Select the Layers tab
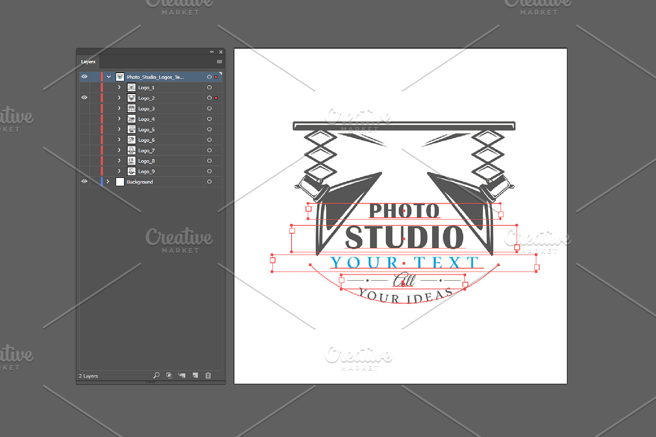 click(x=88, y=62)
